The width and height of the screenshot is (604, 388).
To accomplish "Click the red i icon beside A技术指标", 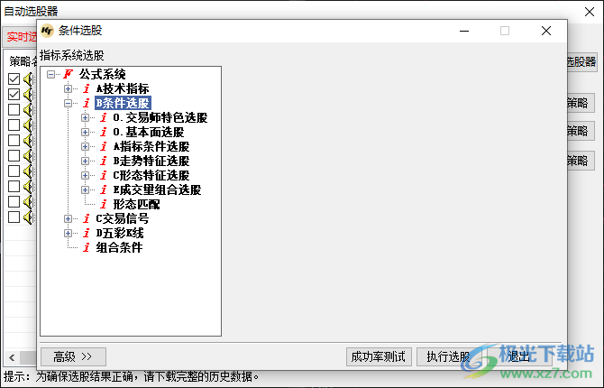I will click(x=87, y=88).
